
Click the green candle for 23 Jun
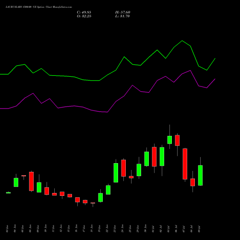116,173
